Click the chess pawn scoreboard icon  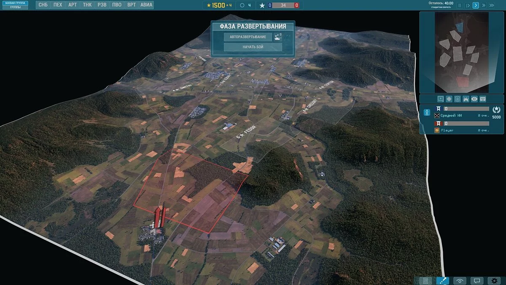coord(427,113)
